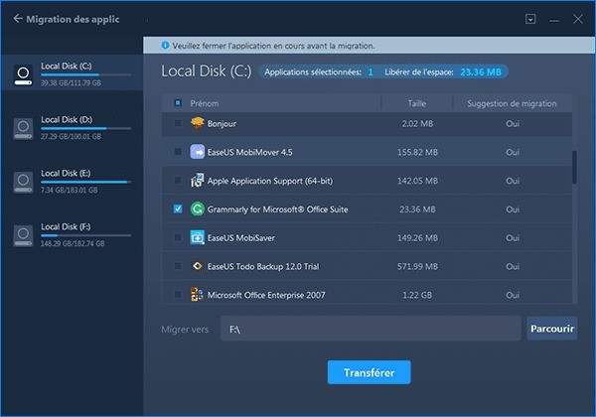Viewport: 596px width, 417px height.
Task: Click the Grammarly app icon
Action: click(x=197, y=208)
